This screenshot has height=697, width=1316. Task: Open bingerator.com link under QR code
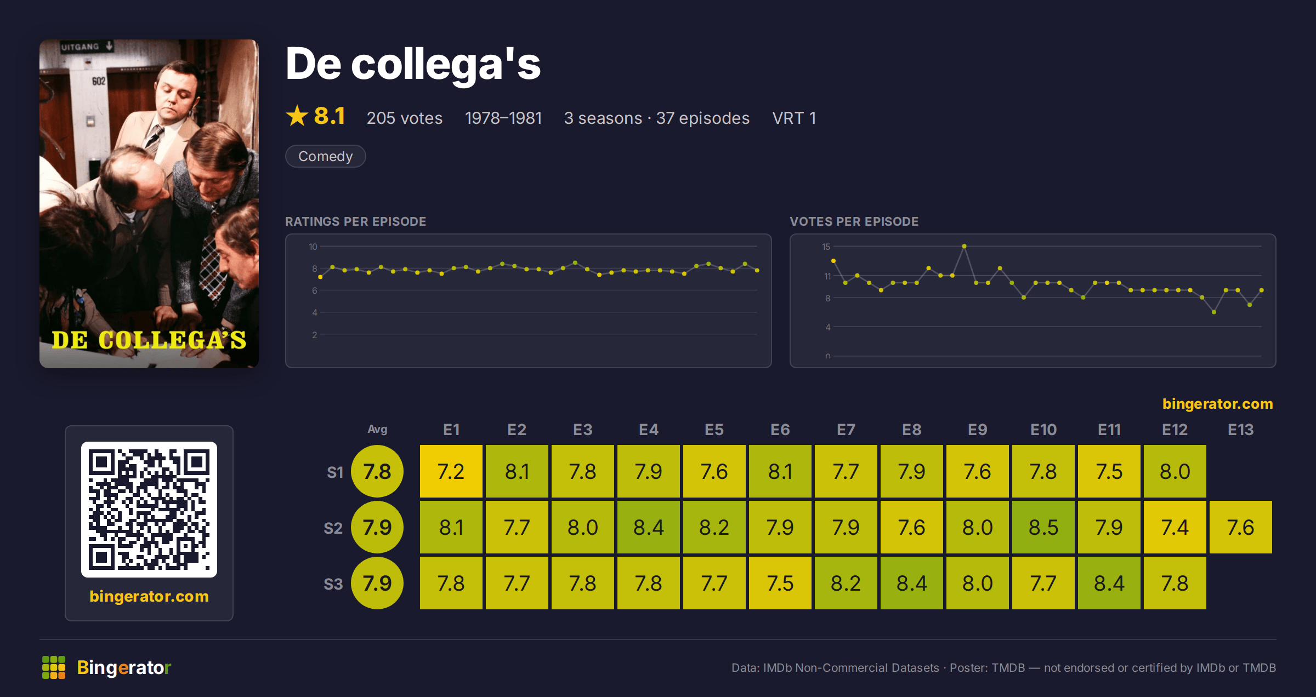click(149, 596)
